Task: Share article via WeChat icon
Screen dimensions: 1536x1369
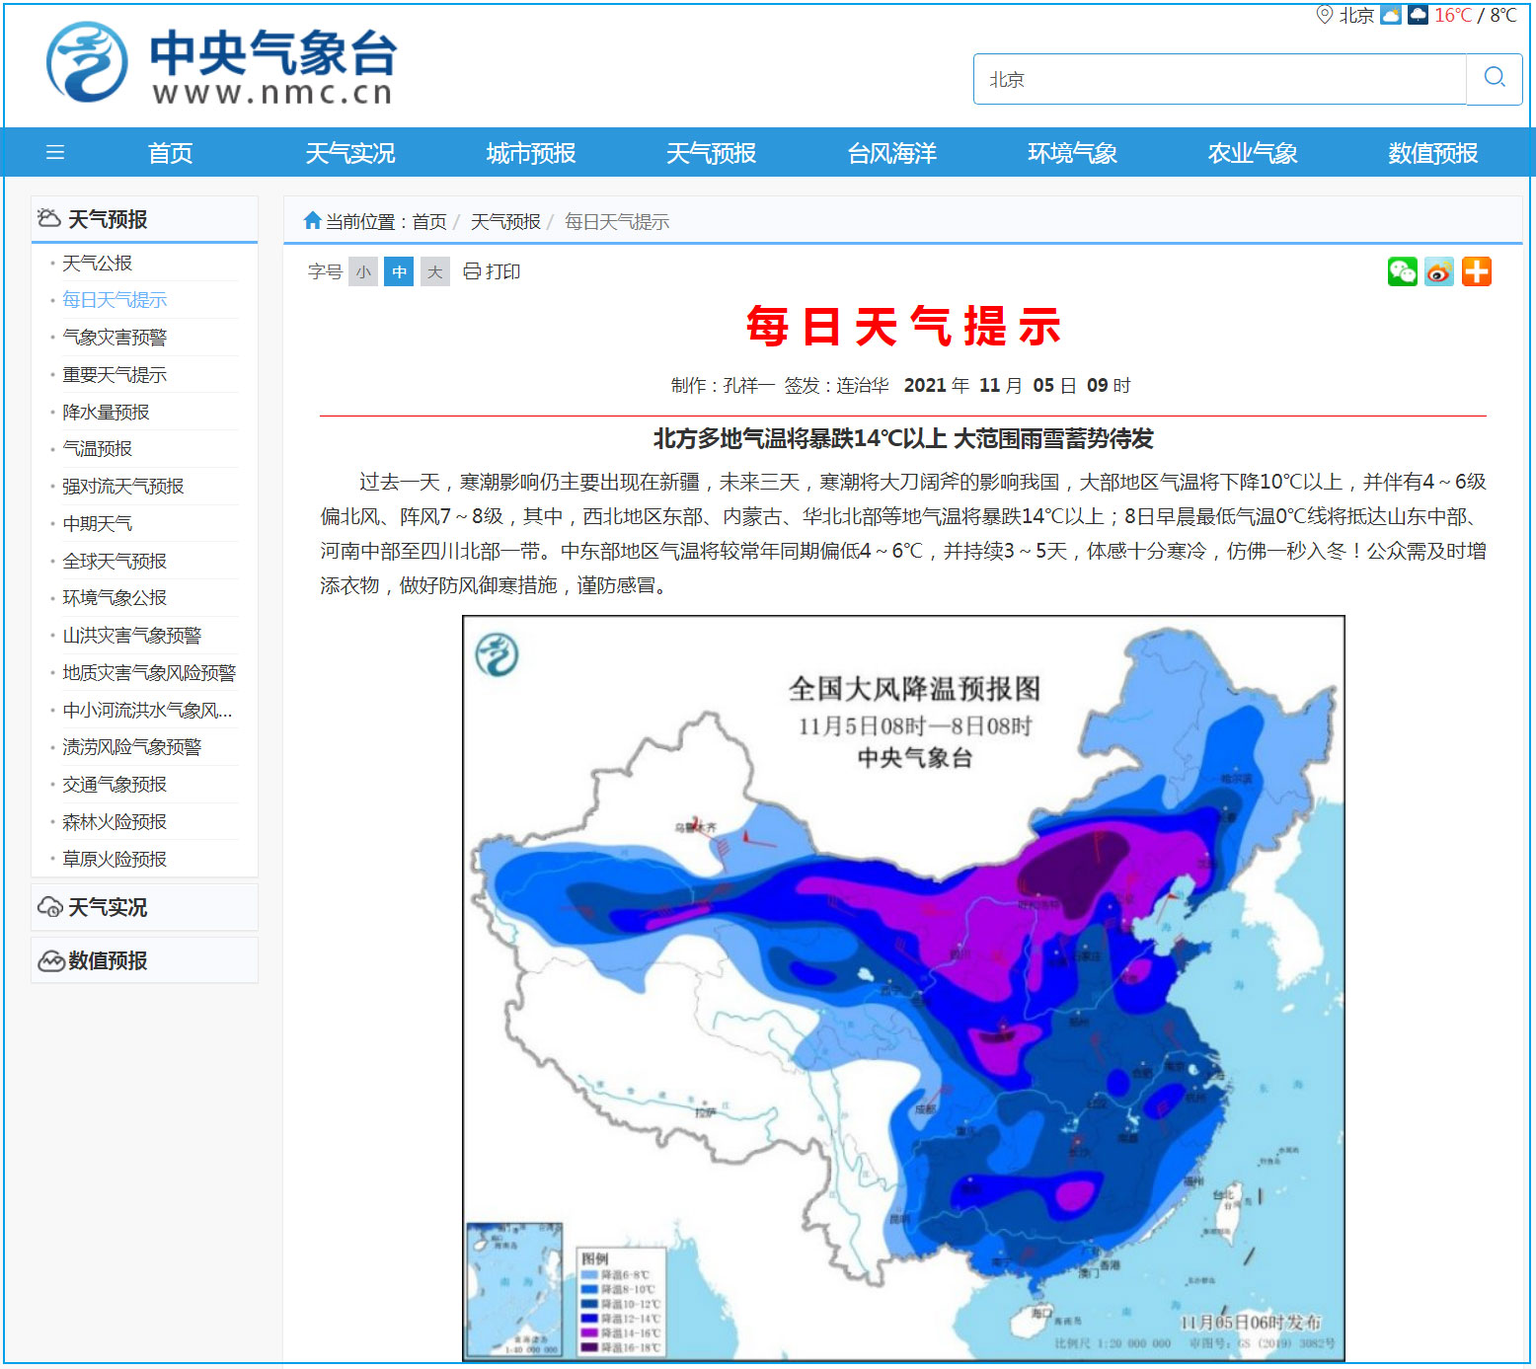Action: [1402, 271]
